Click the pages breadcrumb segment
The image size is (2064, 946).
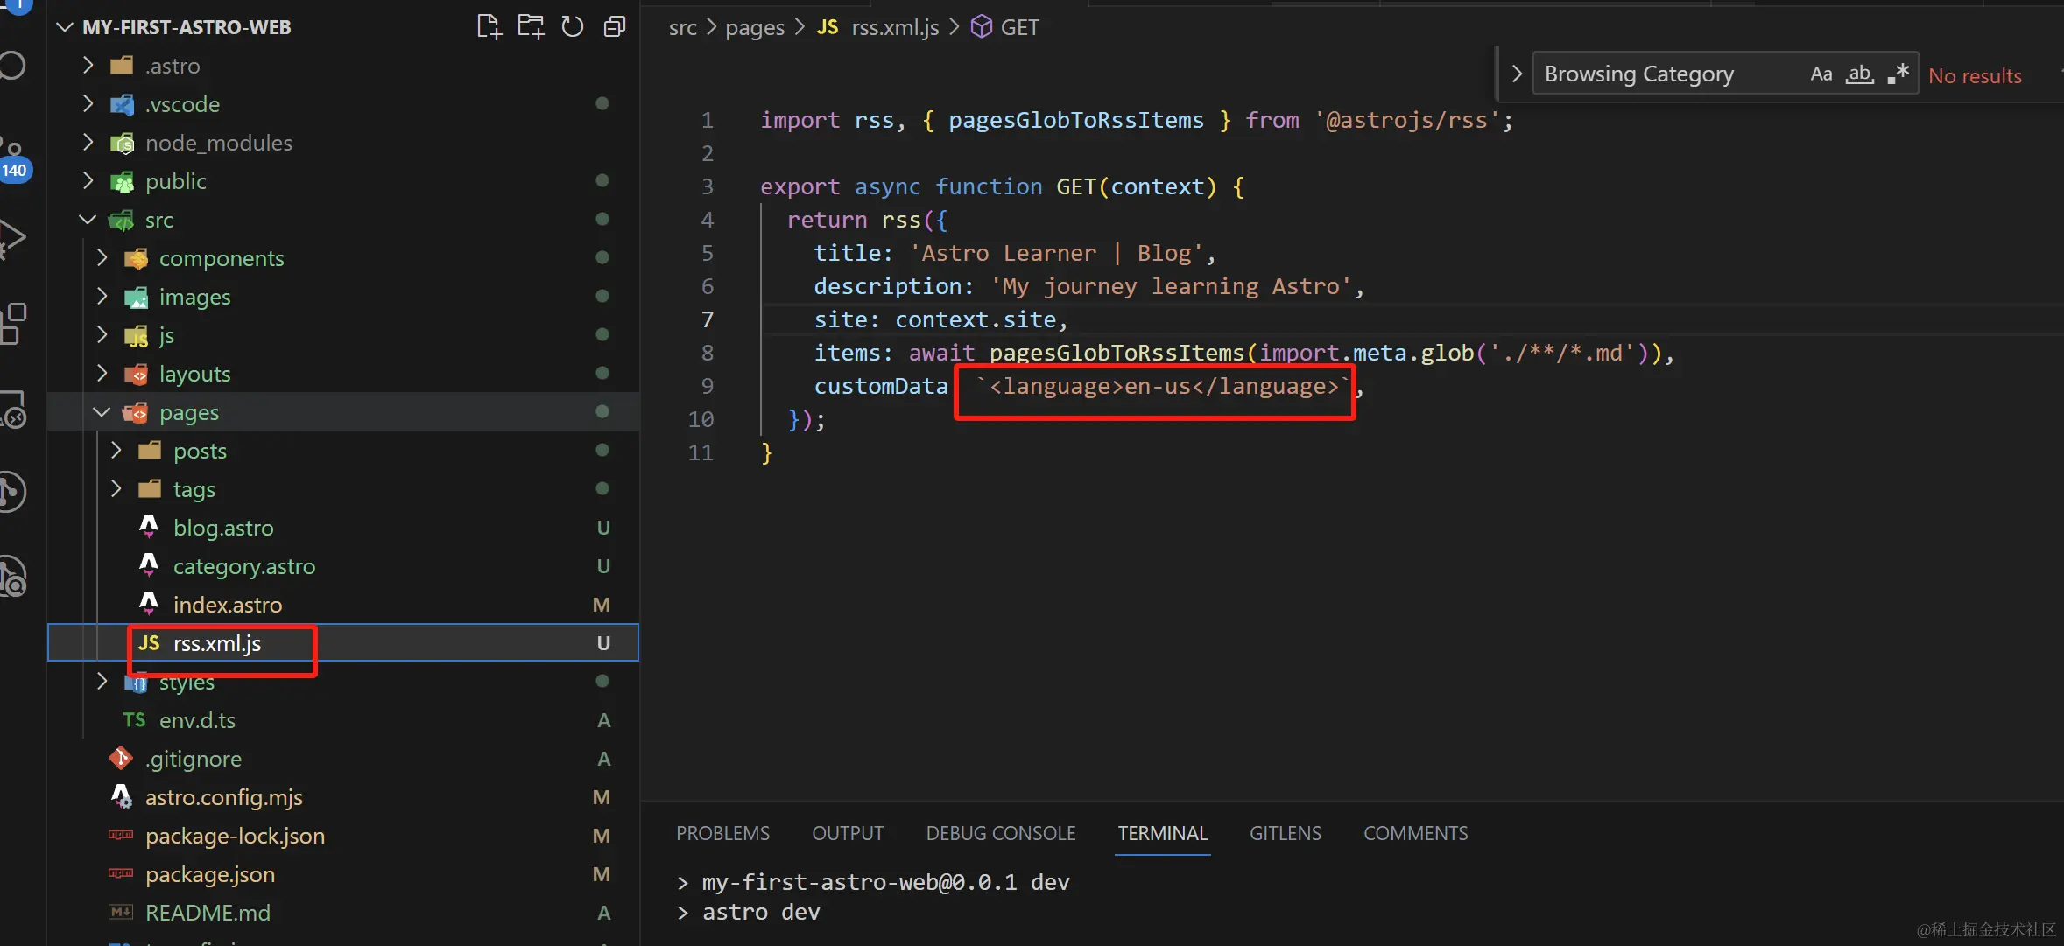[754, 27]
